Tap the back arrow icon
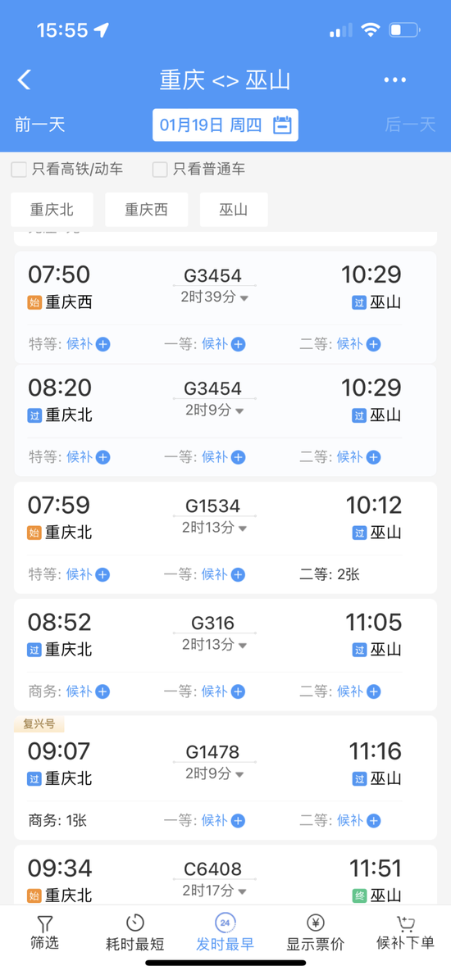The height and width of the screenshot is (975, 451). (24, 79)
